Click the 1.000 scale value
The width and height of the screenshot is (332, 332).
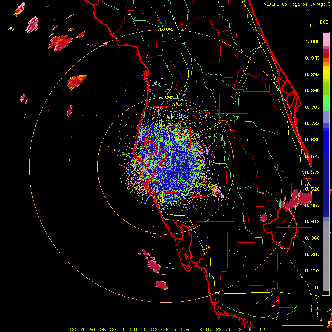pos(312,41)
